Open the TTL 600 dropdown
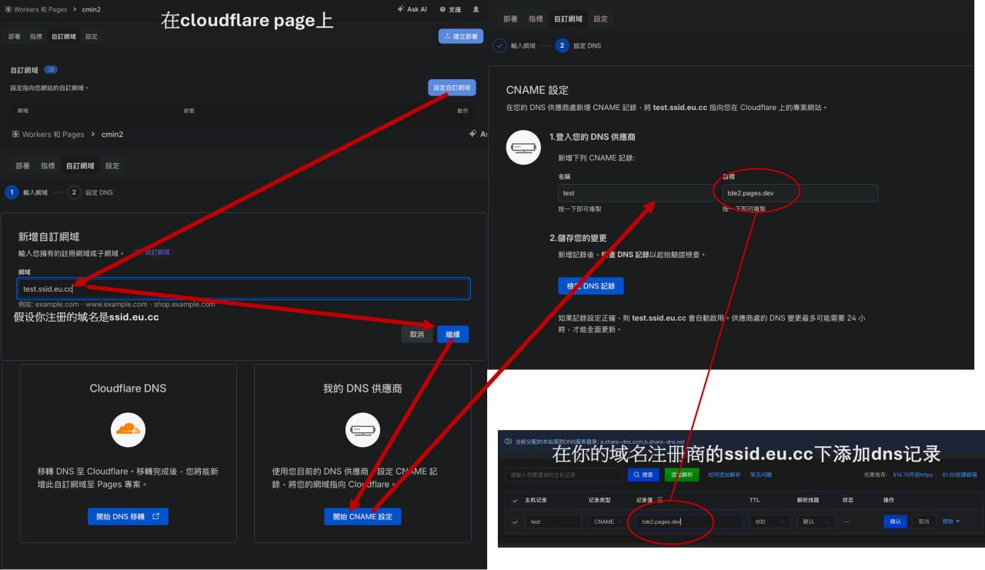 tap(770, 522)
